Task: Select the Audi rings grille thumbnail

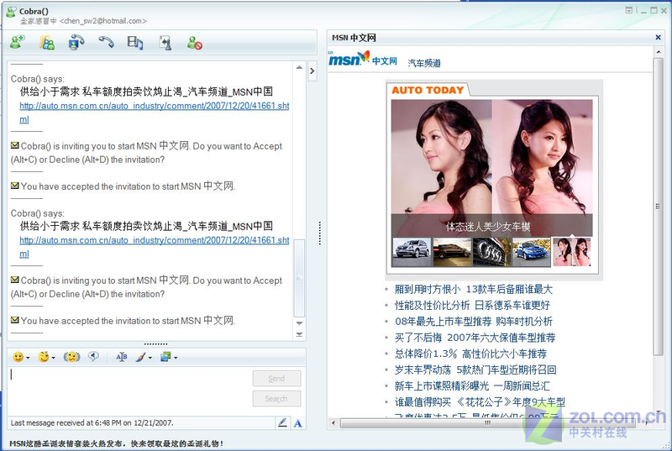Action: tap(492, 252)
